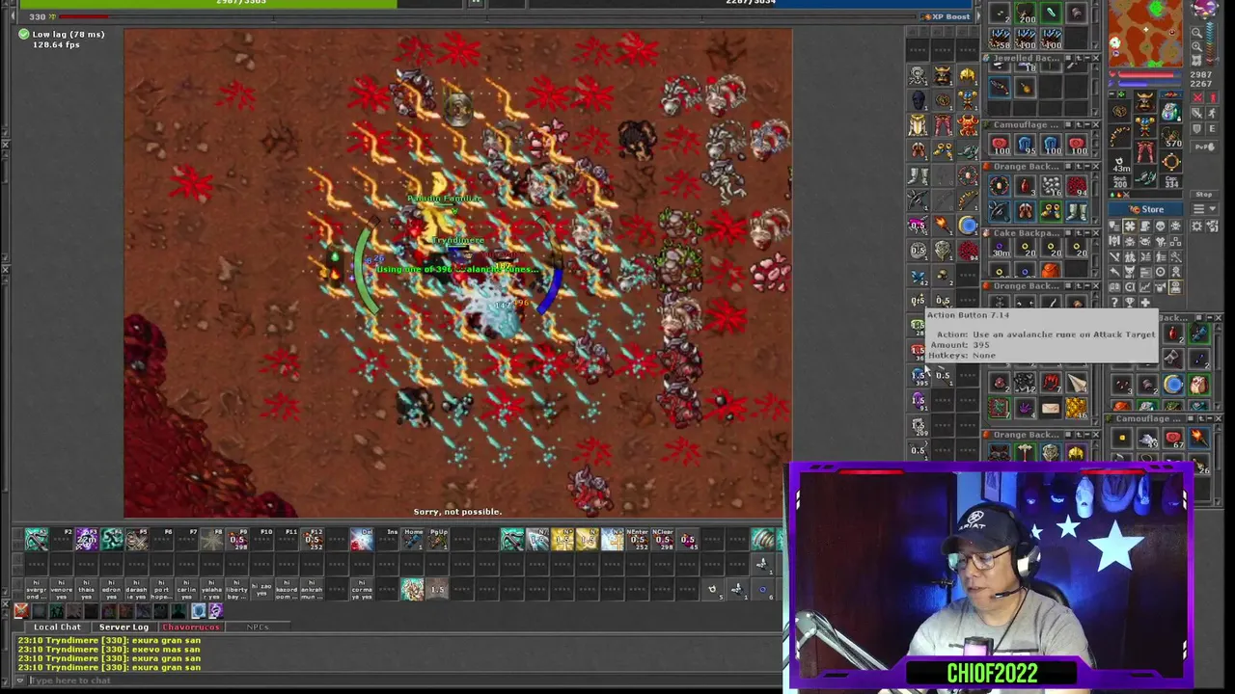Click the F9 action bar slot
1235x694 pixels.
tap(238, 539)
